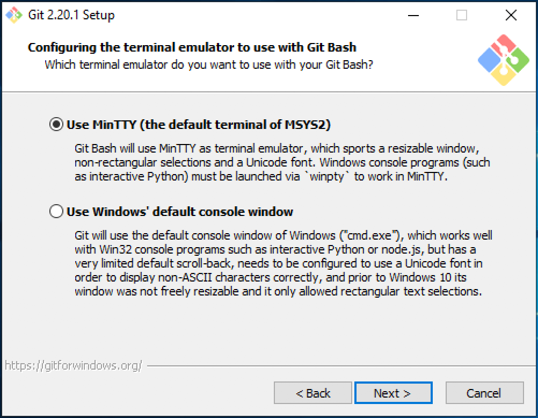538x418 pixels.
Task: Click the cmd.exe description paragraph
Action: pos(283,264)
